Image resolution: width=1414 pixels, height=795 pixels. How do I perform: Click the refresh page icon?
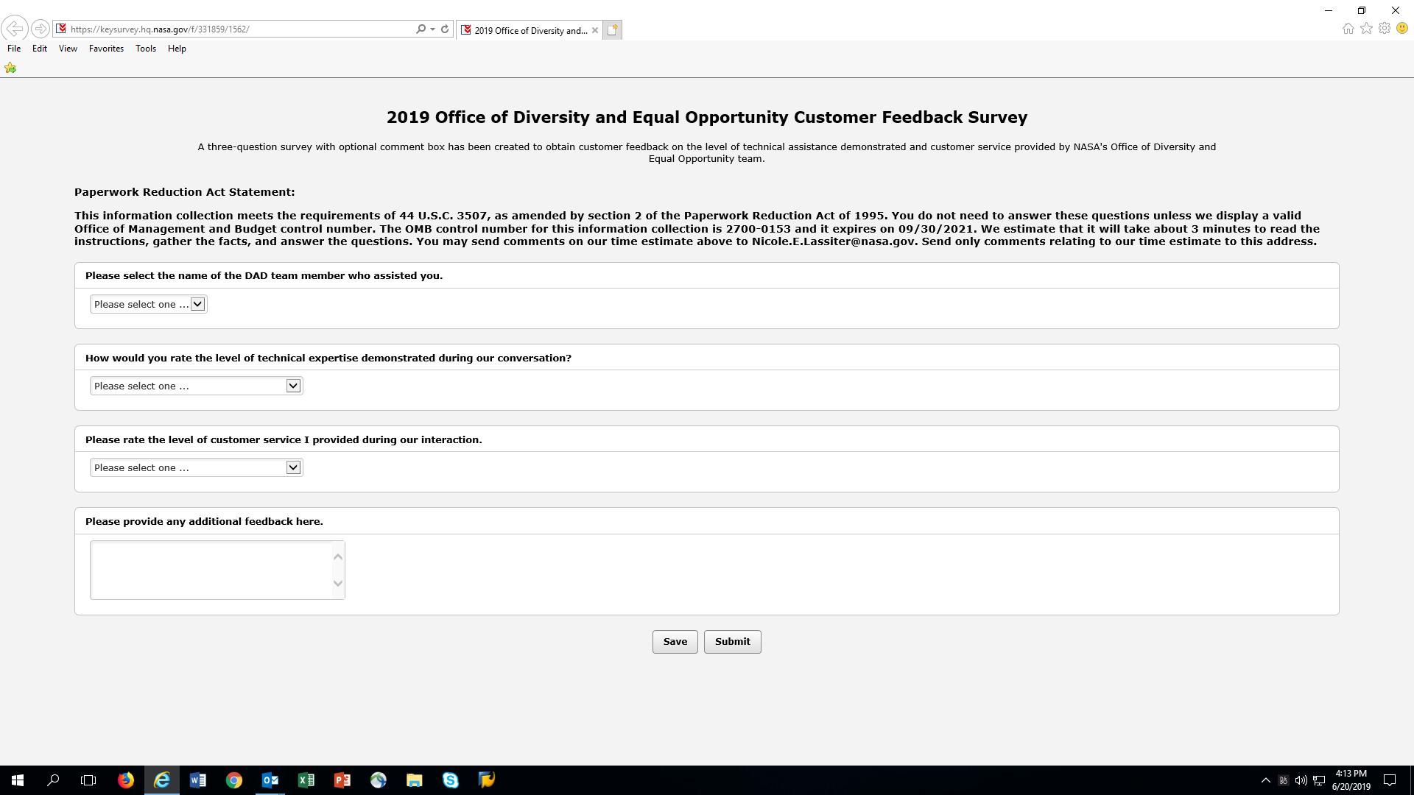[x=445, y=29]
